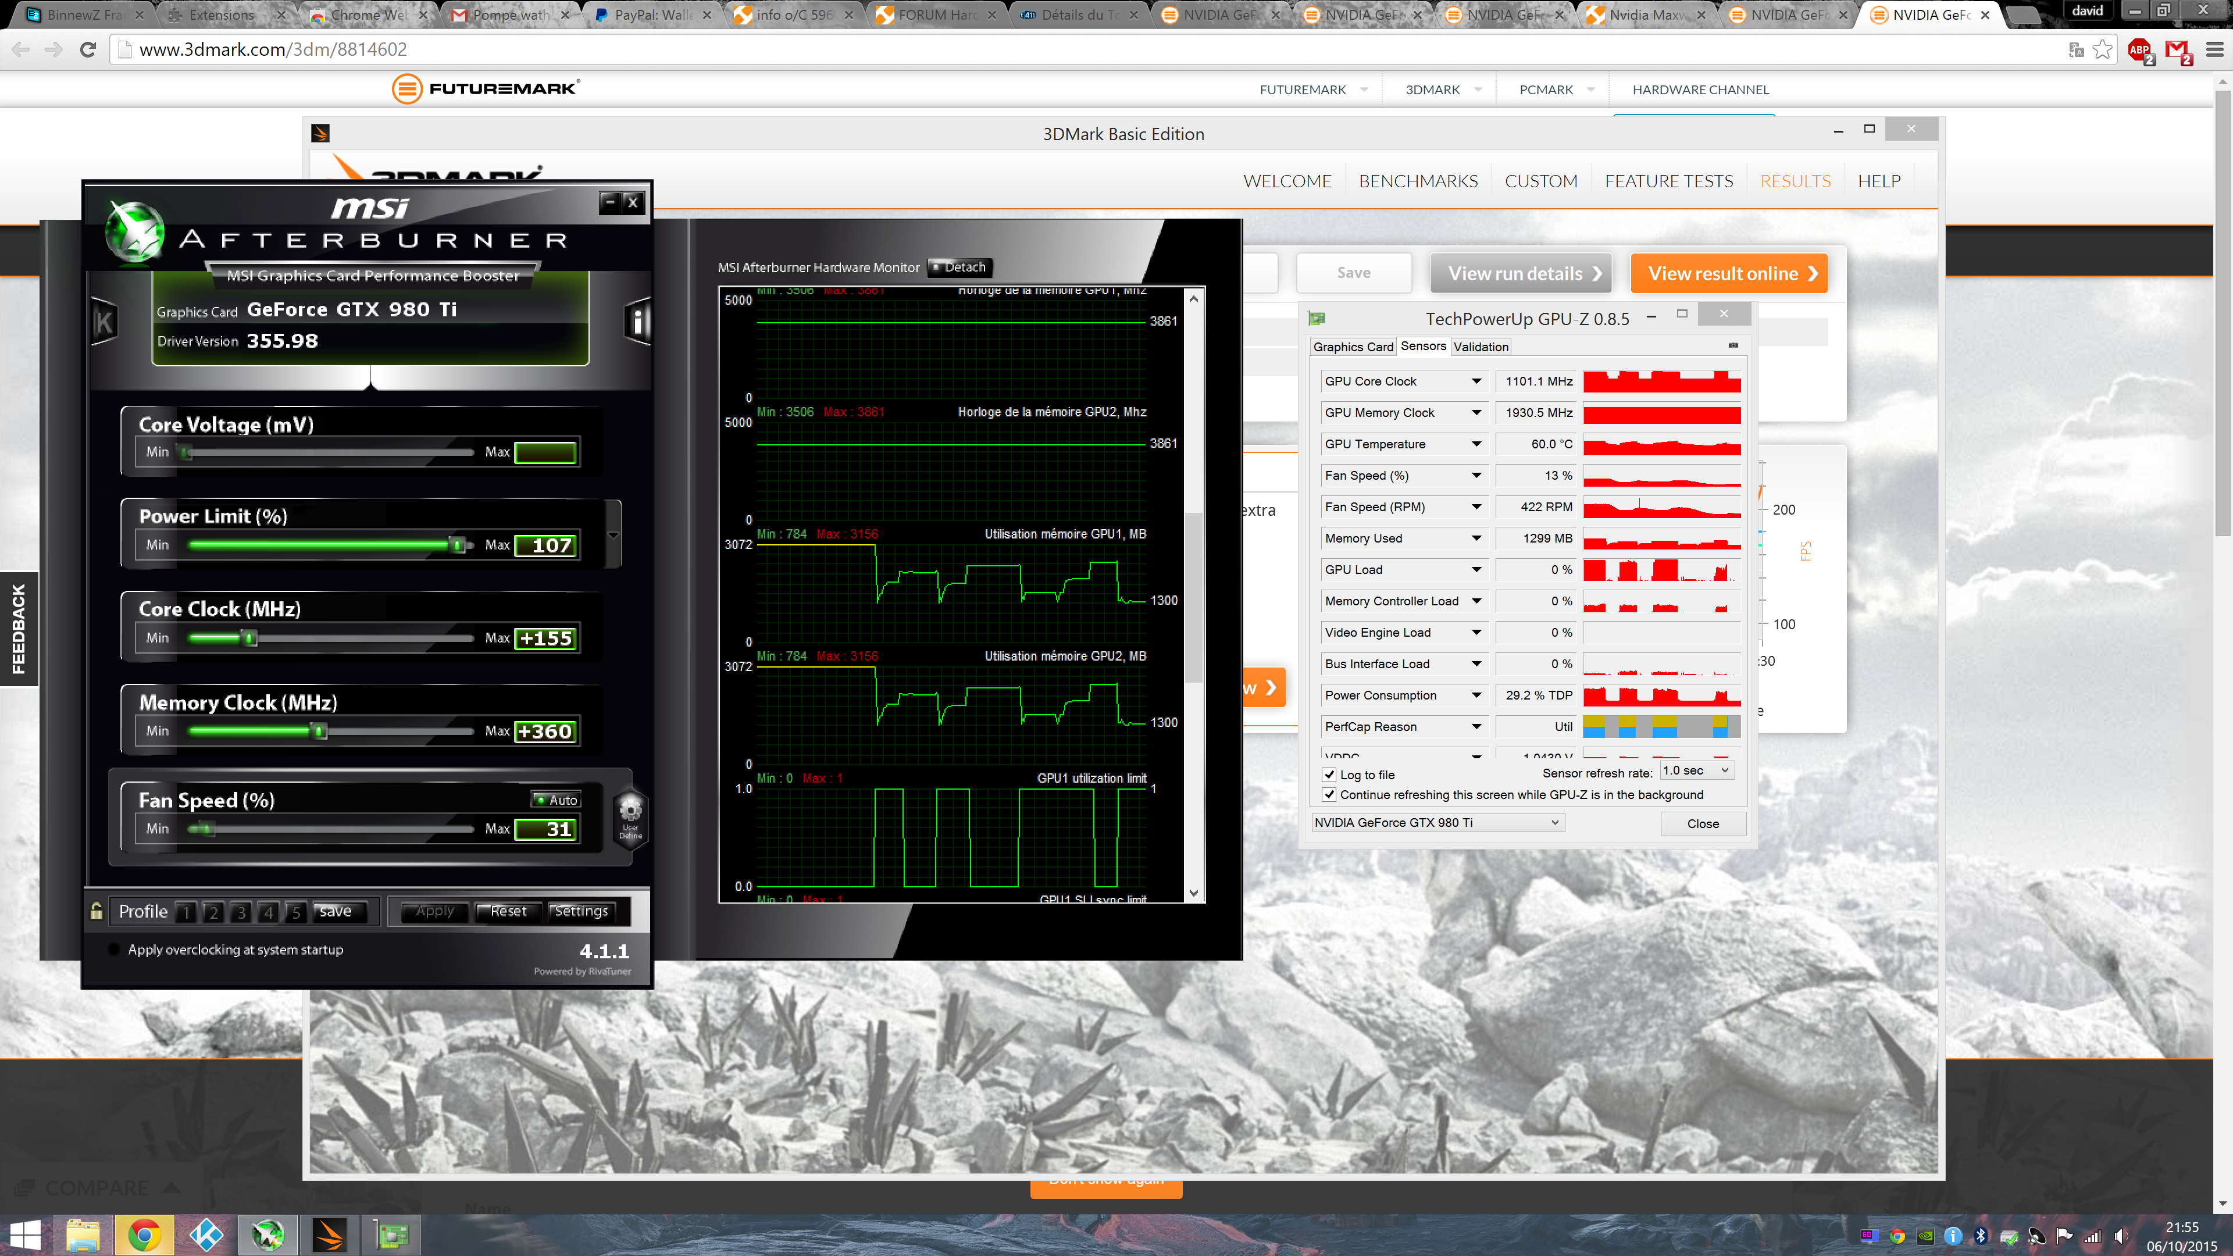Click the profile lock icon
Viewport: 2233px width, 1256px height.
[x=97, y=911]
